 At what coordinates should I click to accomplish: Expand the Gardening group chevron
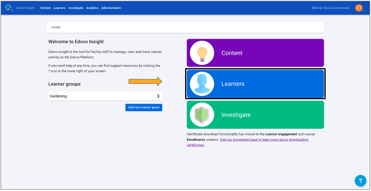click(158, 96)
